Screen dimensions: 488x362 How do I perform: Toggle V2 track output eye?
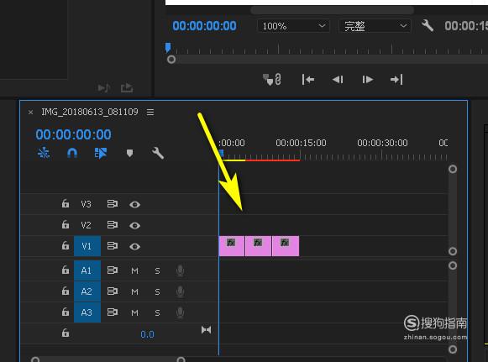point(134,225)
